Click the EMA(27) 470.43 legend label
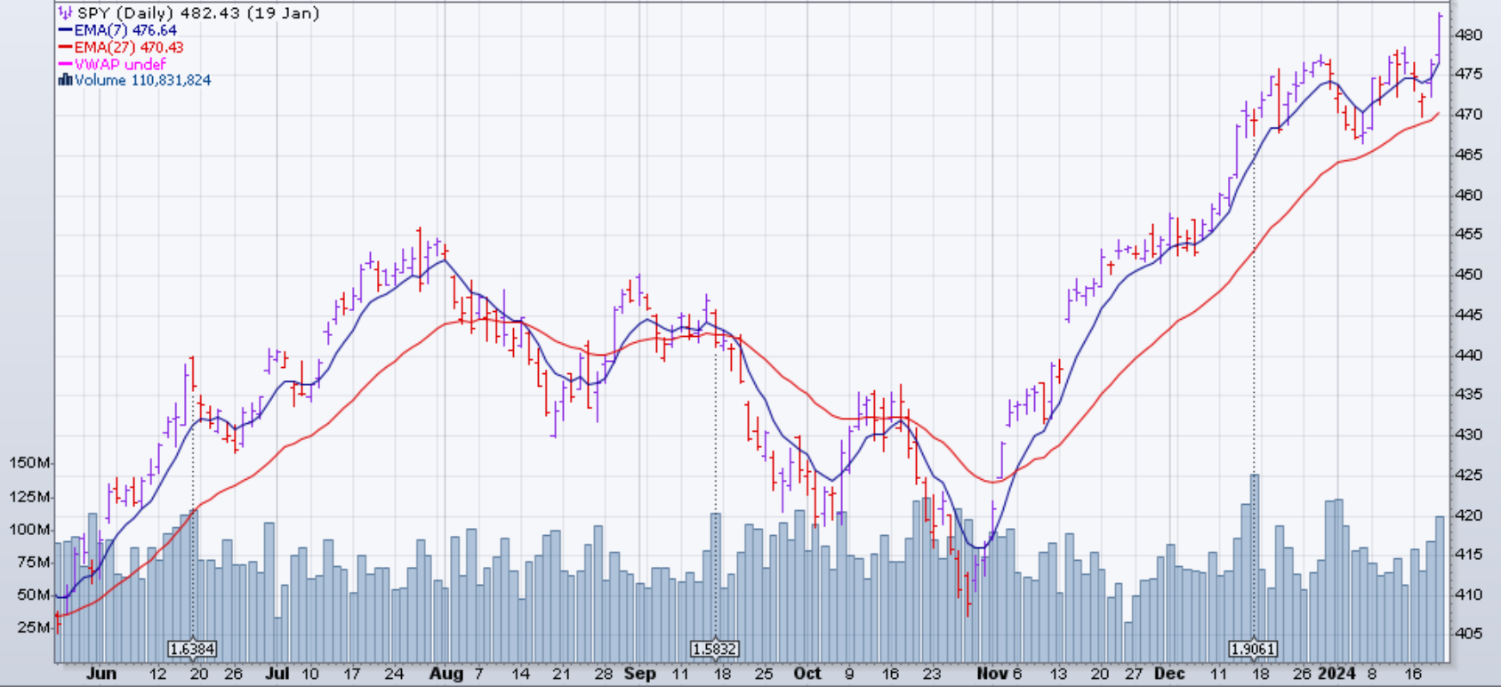Image resolution: width=1501 pixels, height=687 pixels. coord(129,47)
